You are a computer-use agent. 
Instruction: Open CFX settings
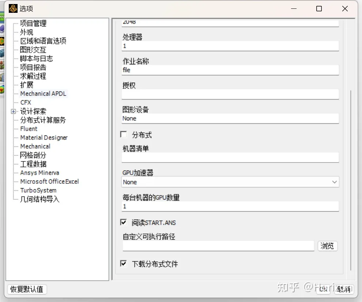click(x=26, y=102)
